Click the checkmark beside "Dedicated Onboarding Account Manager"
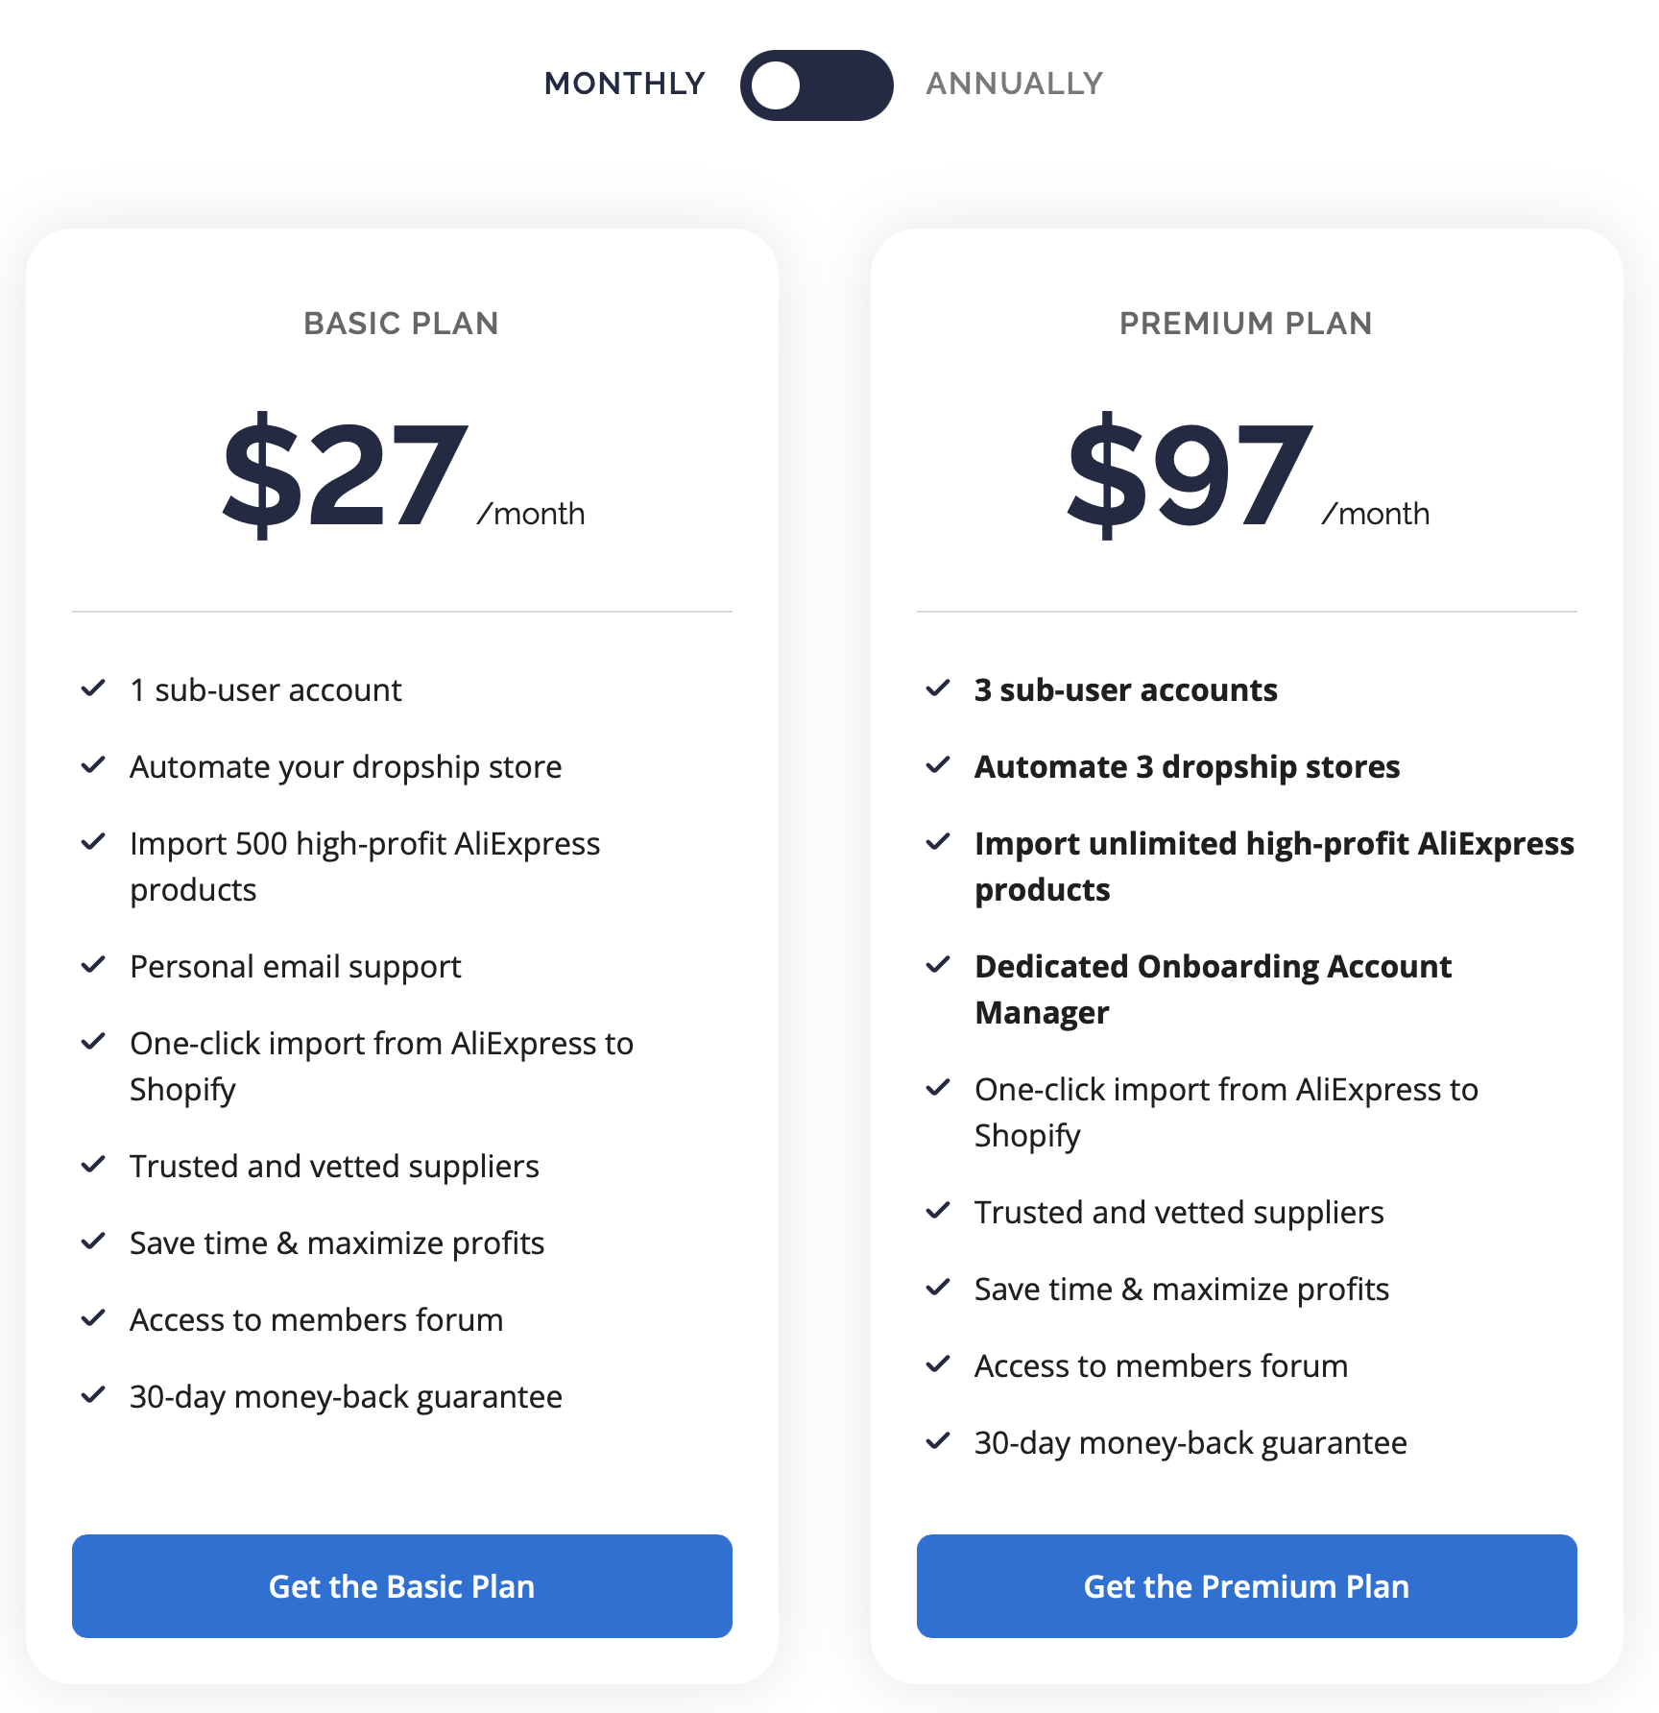Screen dimensions: 1659x1713 pyautogui.click(x=939, y=965)
